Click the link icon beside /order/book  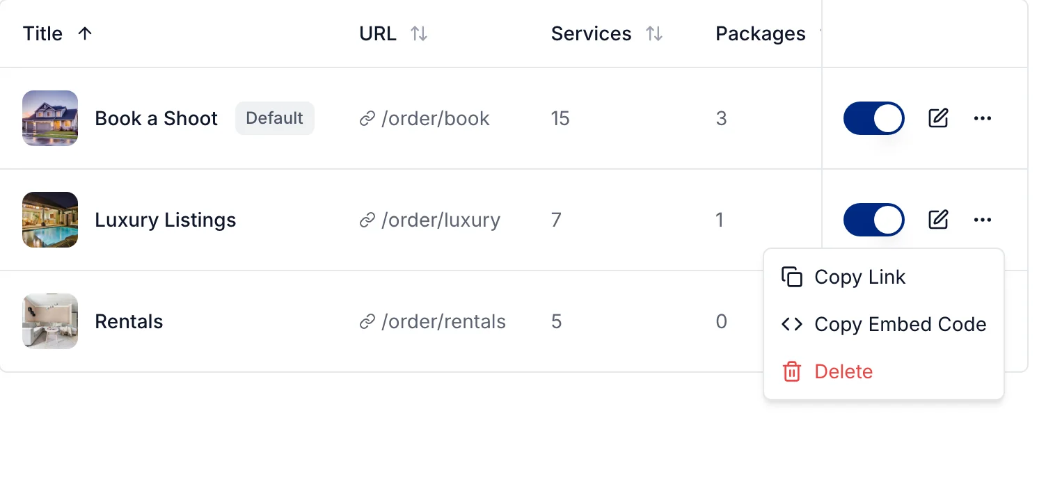pyautogui.click(x=367, y=119)
